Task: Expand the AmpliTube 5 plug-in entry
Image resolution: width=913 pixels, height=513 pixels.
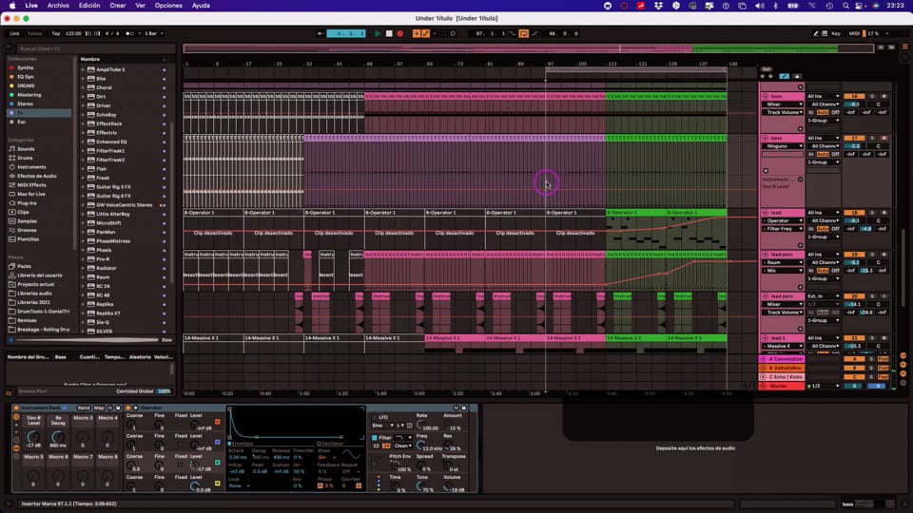Action: (x=83, y=69)
